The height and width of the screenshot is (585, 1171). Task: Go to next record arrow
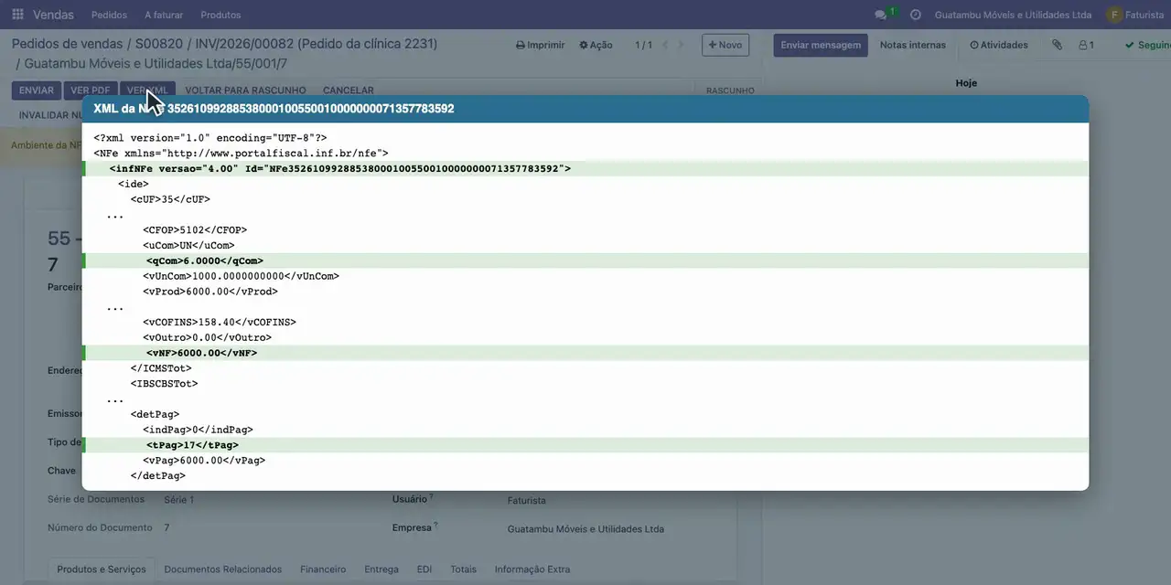681,45
